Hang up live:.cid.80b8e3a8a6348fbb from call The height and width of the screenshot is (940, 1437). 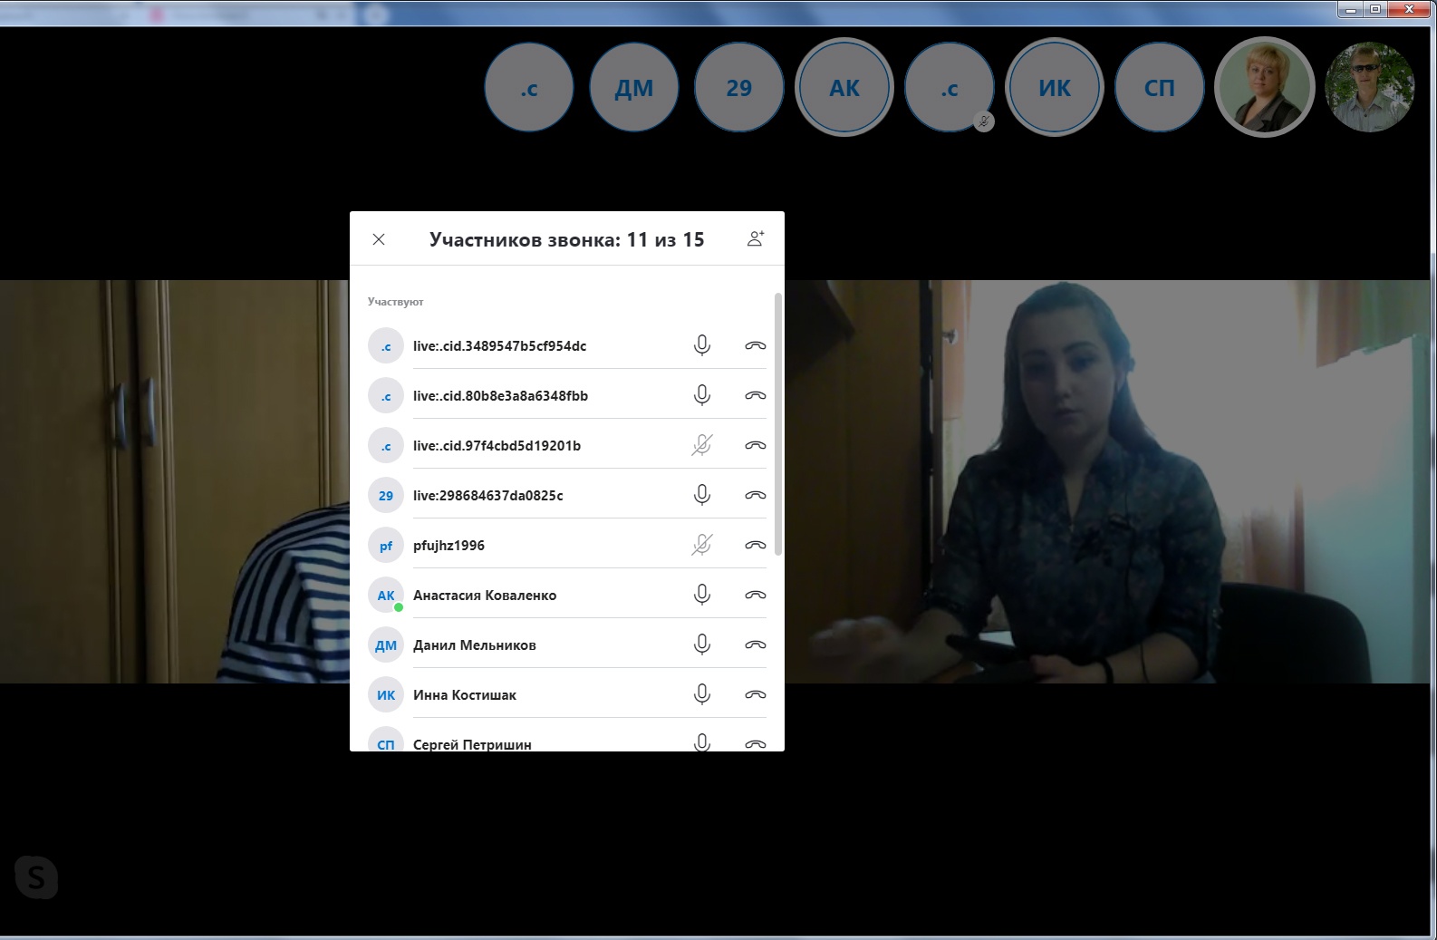point(755,395)
